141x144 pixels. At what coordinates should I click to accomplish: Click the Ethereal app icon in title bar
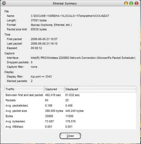[4, 3]
